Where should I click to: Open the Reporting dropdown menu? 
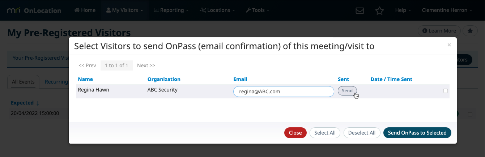click(171, 10)
